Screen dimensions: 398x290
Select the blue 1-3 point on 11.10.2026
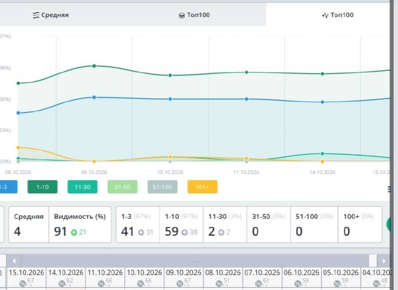tap(246, 99)
